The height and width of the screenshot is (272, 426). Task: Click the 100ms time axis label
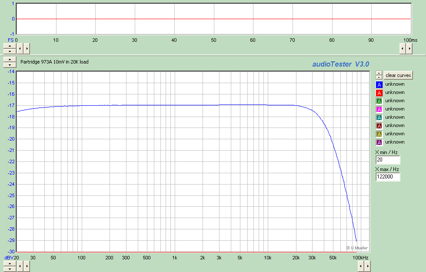coord(410,40)
